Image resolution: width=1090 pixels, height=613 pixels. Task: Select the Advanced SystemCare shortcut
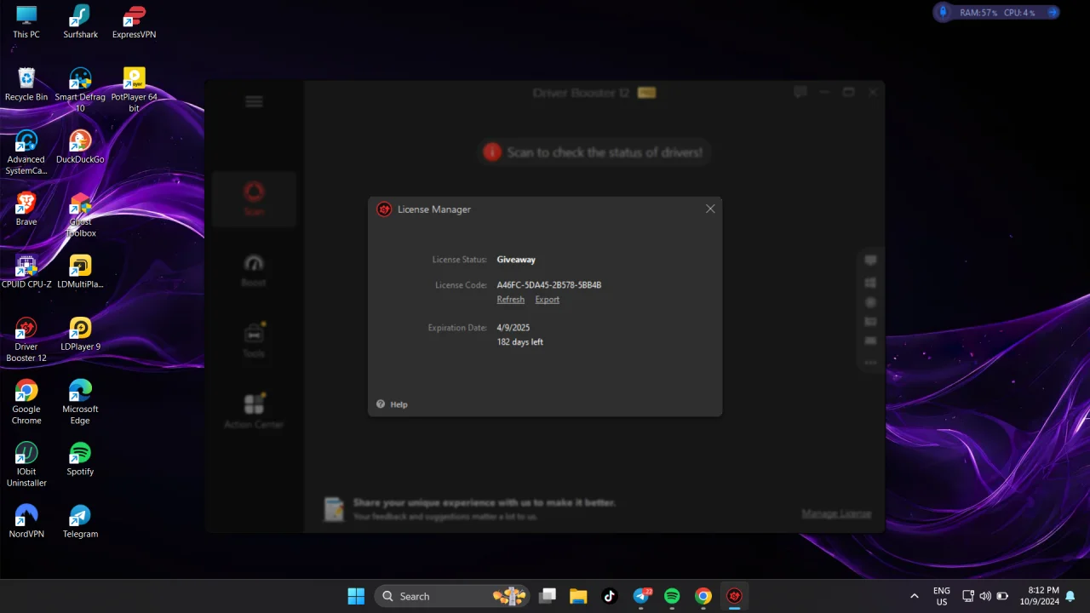(26, 152)
